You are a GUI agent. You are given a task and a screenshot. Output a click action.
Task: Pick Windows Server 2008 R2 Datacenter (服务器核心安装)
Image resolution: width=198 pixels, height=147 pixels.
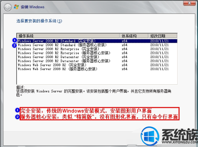[x=97, y=61]
